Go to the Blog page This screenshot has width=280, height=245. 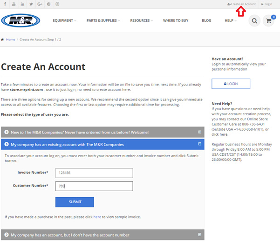click(x=206, y=20)
